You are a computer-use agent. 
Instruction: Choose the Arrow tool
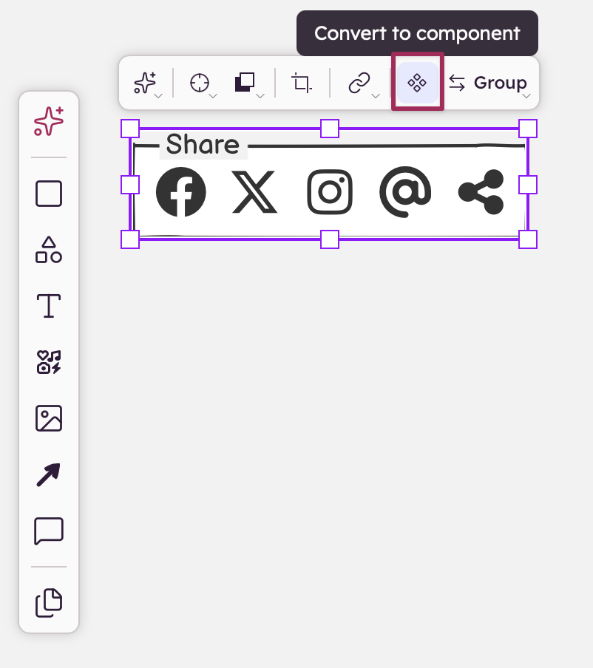point(49,474)
